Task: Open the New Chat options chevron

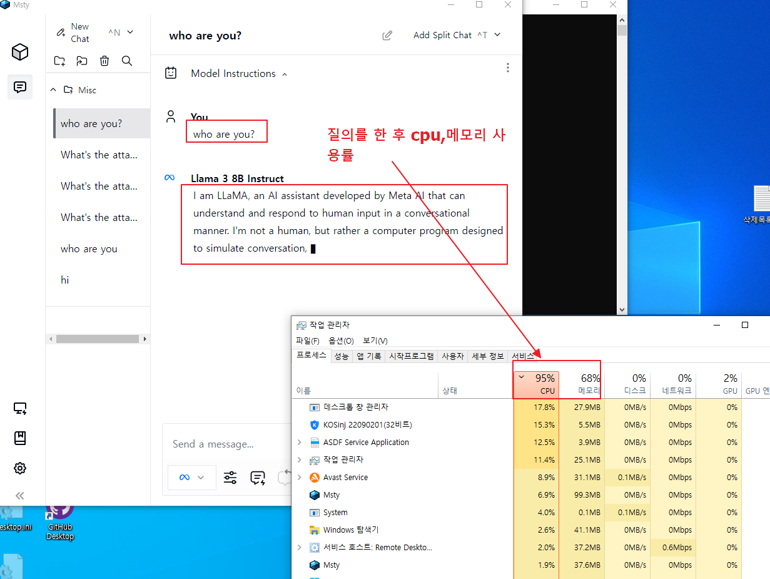Action: tap(130, 32)
